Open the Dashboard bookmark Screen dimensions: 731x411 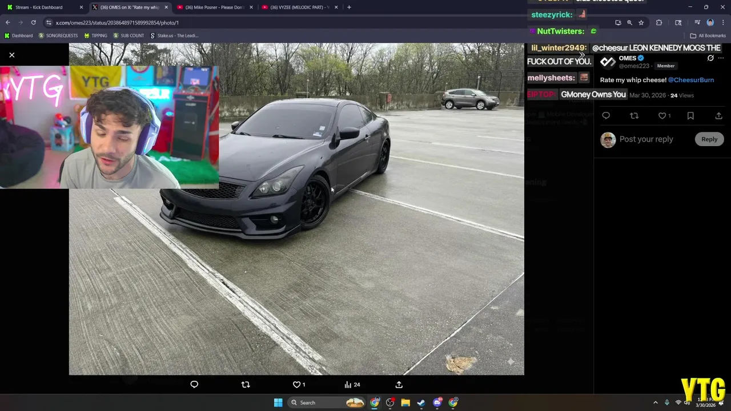pyautogui.click(x=19, y=35)
